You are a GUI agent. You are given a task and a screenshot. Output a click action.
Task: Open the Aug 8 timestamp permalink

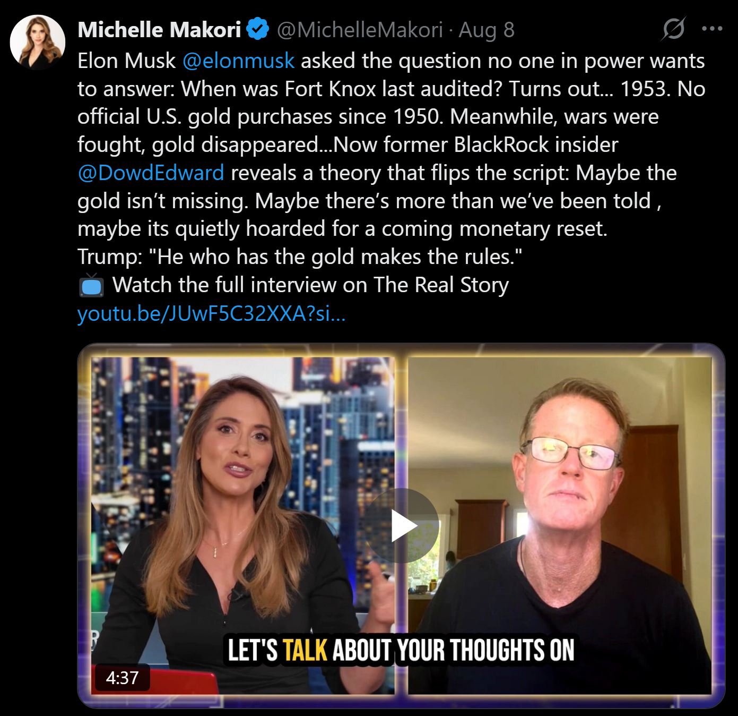point(487,30)
